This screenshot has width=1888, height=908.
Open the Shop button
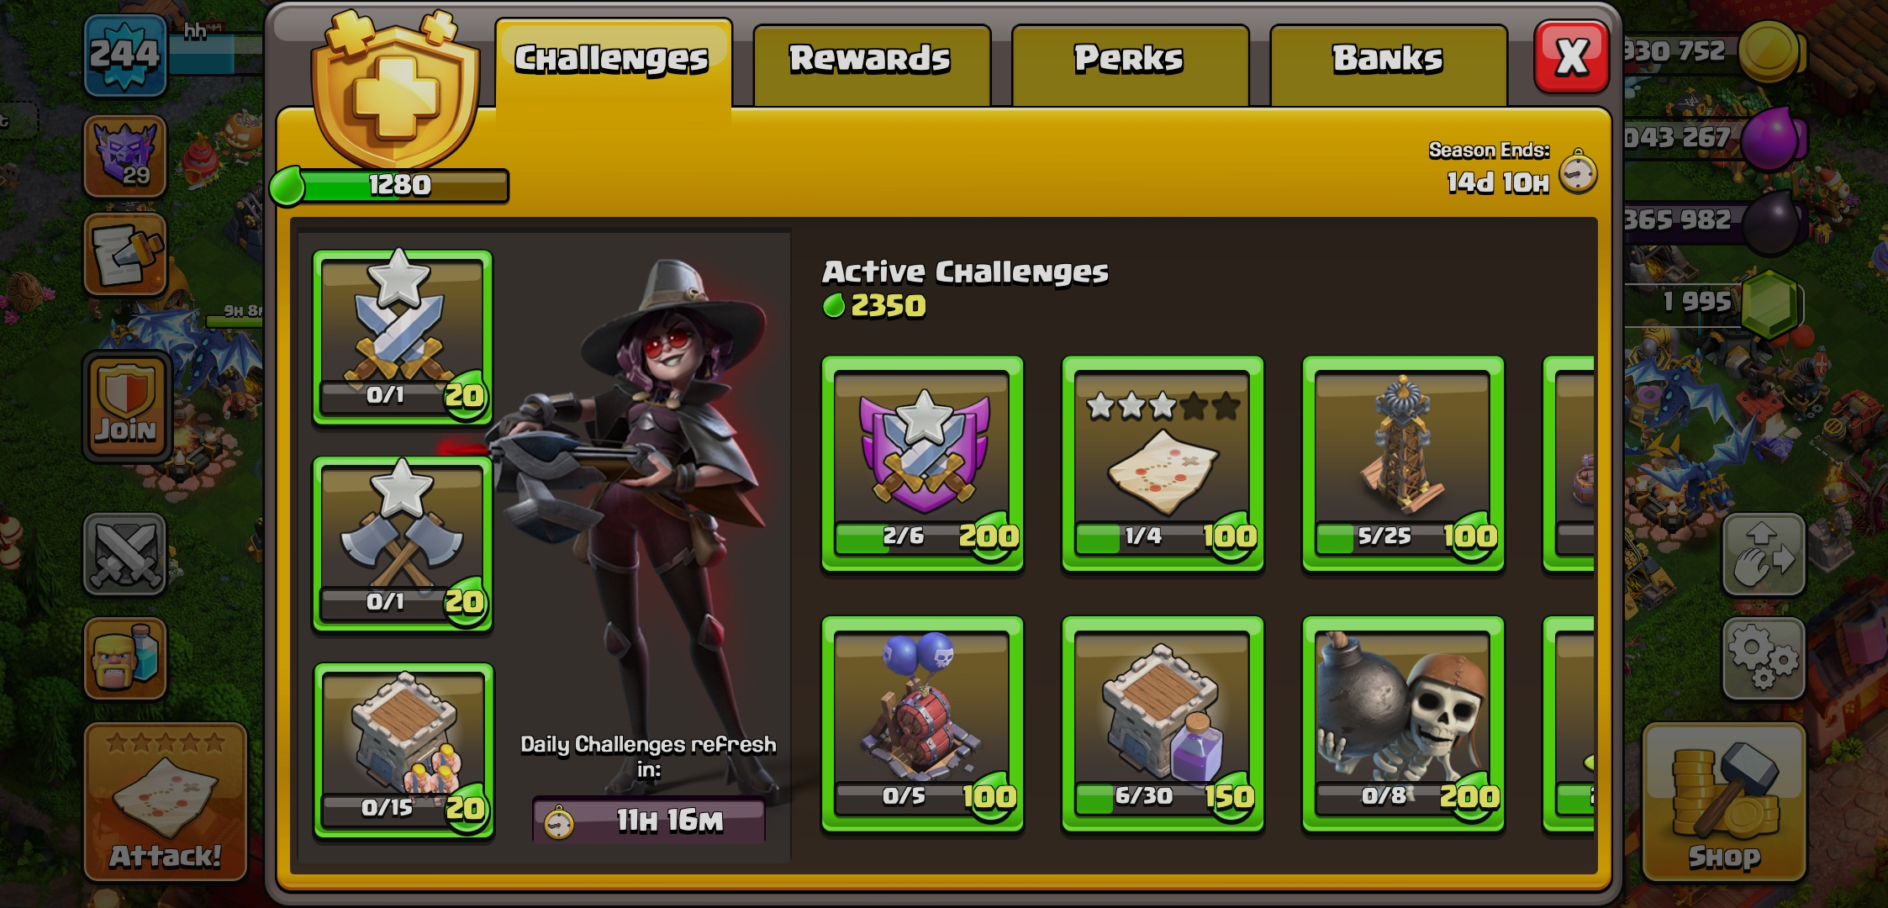point(1723,802)
